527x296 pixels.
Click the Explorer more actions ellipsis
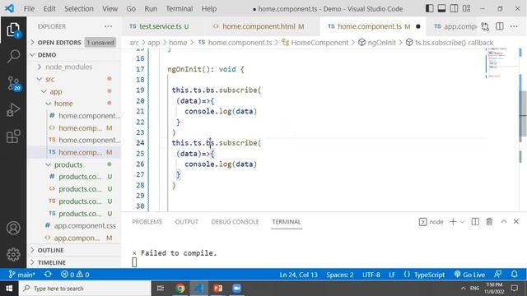coord(108,26)
